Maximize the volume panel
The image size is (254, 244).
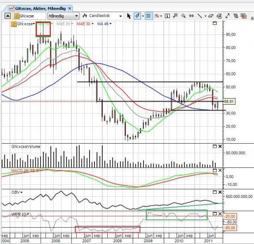pos(214,147)
